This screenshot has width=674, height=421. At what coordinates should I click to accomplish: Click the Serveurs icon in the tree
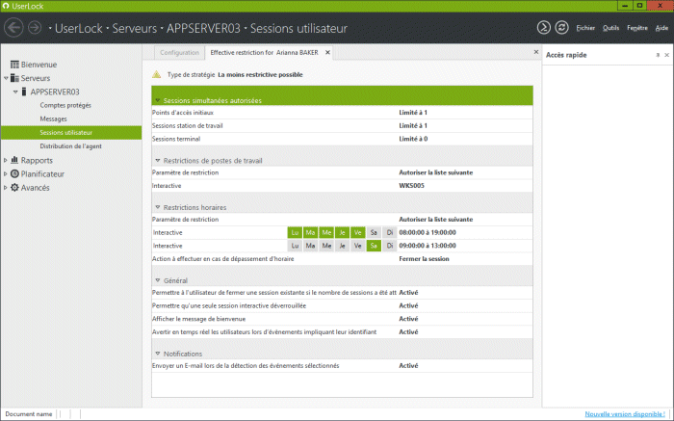(14, 78)
